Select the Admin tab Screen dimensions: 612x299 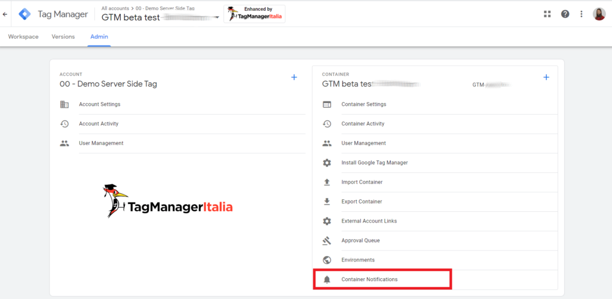[x=99, y=36]
